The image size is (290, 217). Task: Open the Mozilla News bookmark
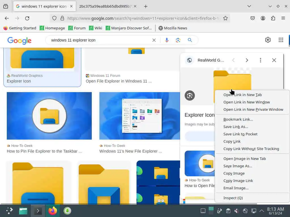(x=173, y=28)
